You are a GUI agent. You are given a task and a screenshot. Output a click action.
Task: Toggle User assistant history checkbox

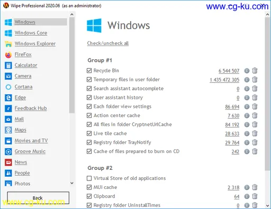point(89,97)
